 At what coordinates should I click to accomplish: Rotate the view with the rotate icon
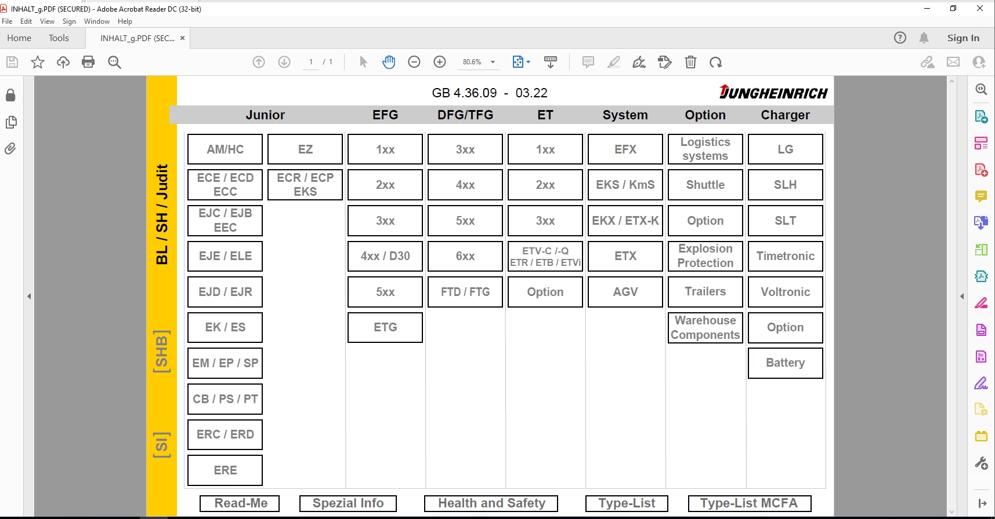(x=716, y=62)
